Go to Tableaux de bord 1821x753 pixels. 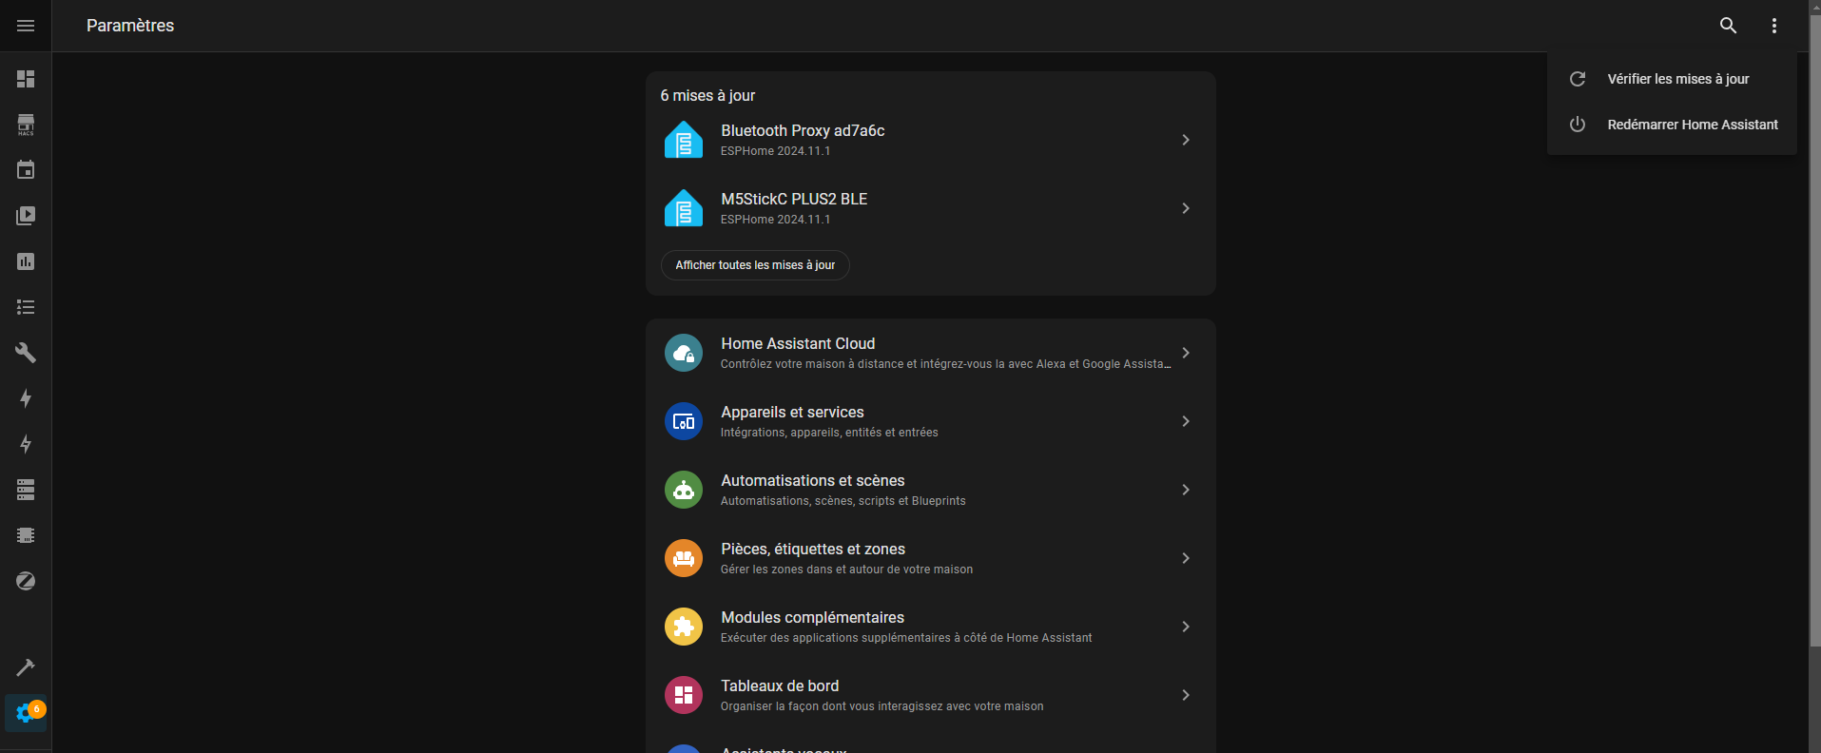931,695
